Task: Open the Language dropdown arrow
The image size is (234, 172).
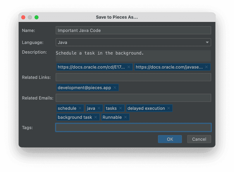Action: point(207,42)
